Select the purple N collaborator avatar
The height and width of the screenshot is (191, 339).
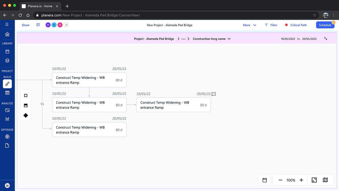point(48,25)
